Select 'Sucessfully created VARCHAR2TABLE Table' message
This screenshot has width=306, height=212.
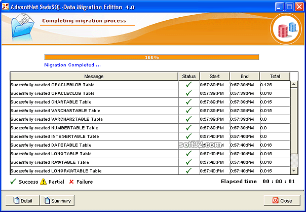tap(57, 119)
